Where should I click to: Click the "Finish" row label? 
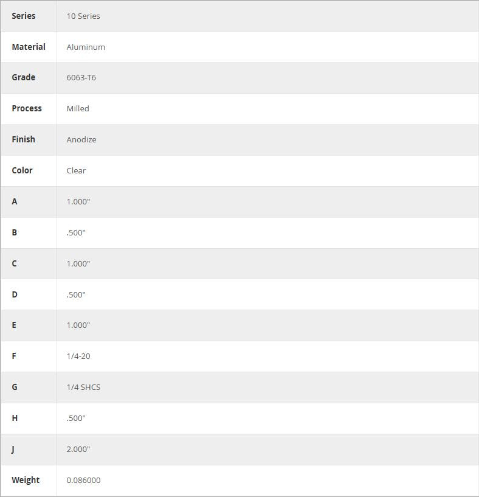pyautogui.click(x=24, y=139)
